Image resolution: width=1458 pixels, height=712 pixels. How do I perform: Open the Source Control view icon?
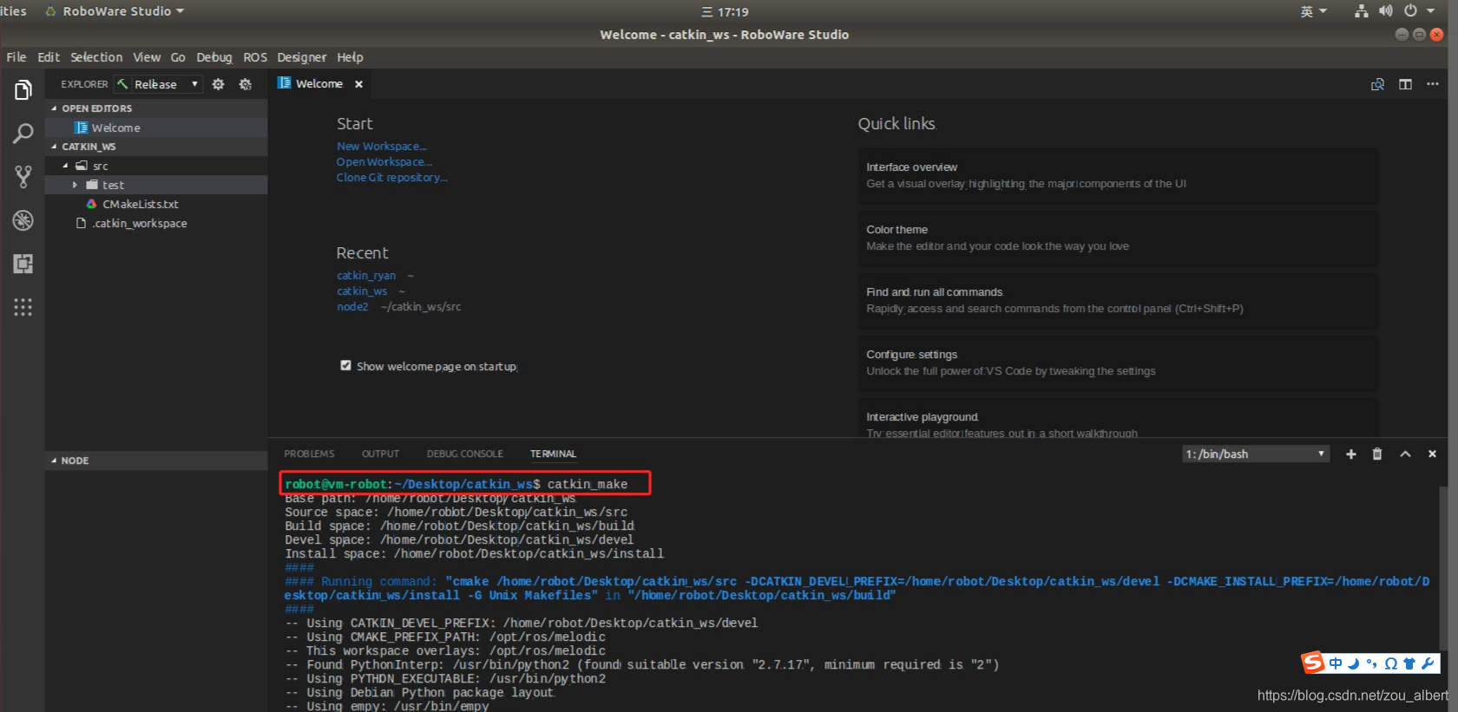[23, 177]
